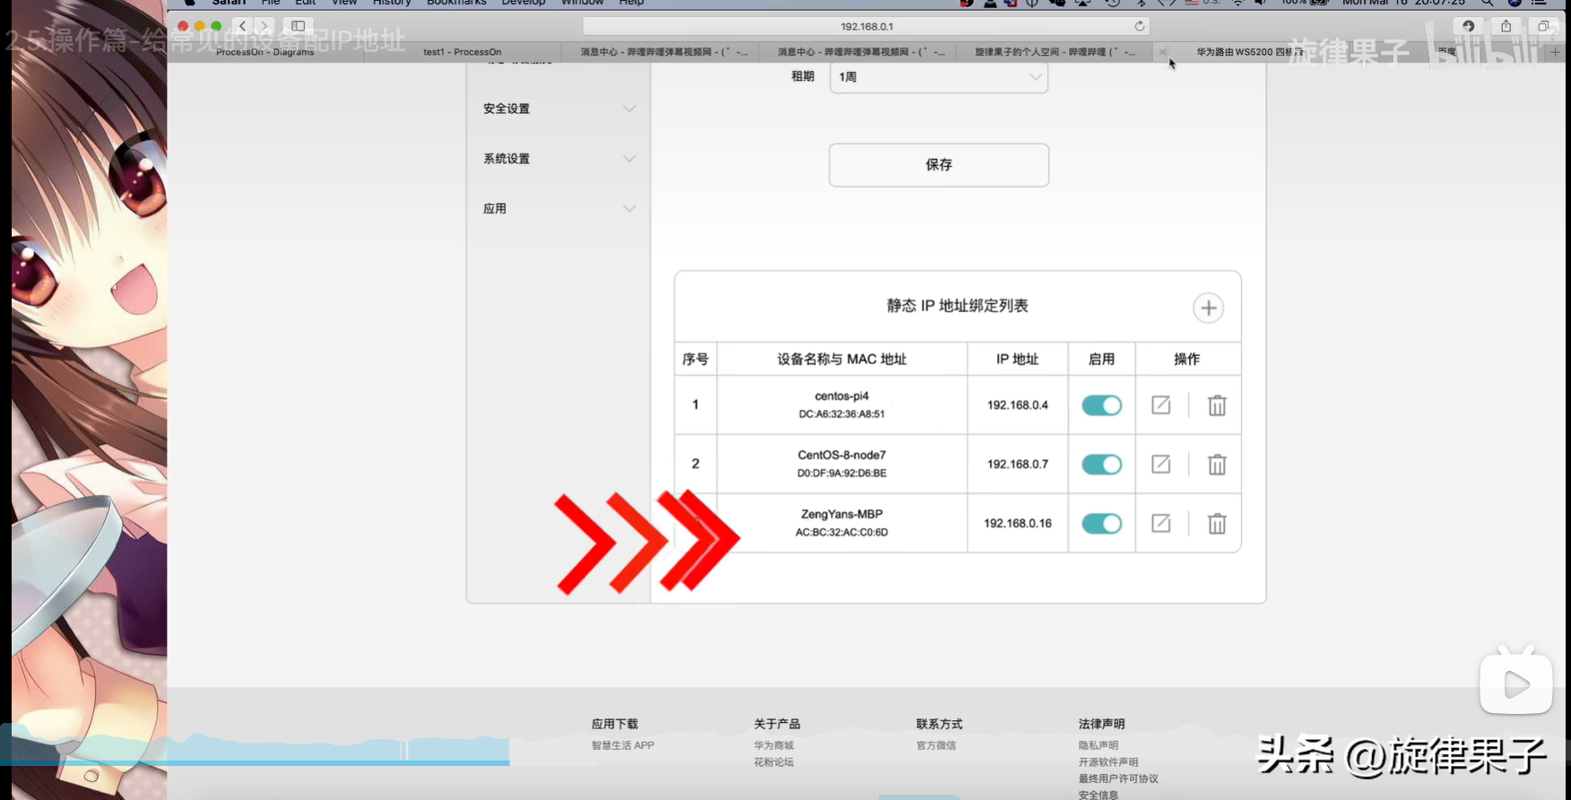Show the Safari sidebar
This screenshot has height=800, width=1571.
(x=299, y=26)
